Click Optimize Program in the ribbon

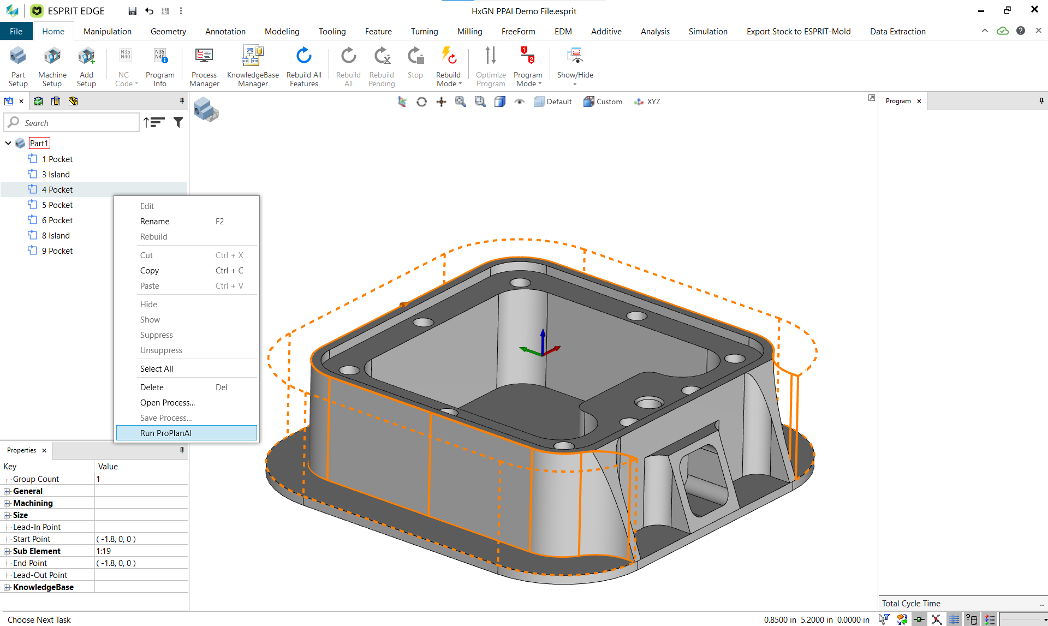[x=490, y=65]
